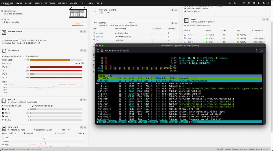Open the Users menu
Image resolution: width=273 pixels, height=151 pixels.
point(39,3)
